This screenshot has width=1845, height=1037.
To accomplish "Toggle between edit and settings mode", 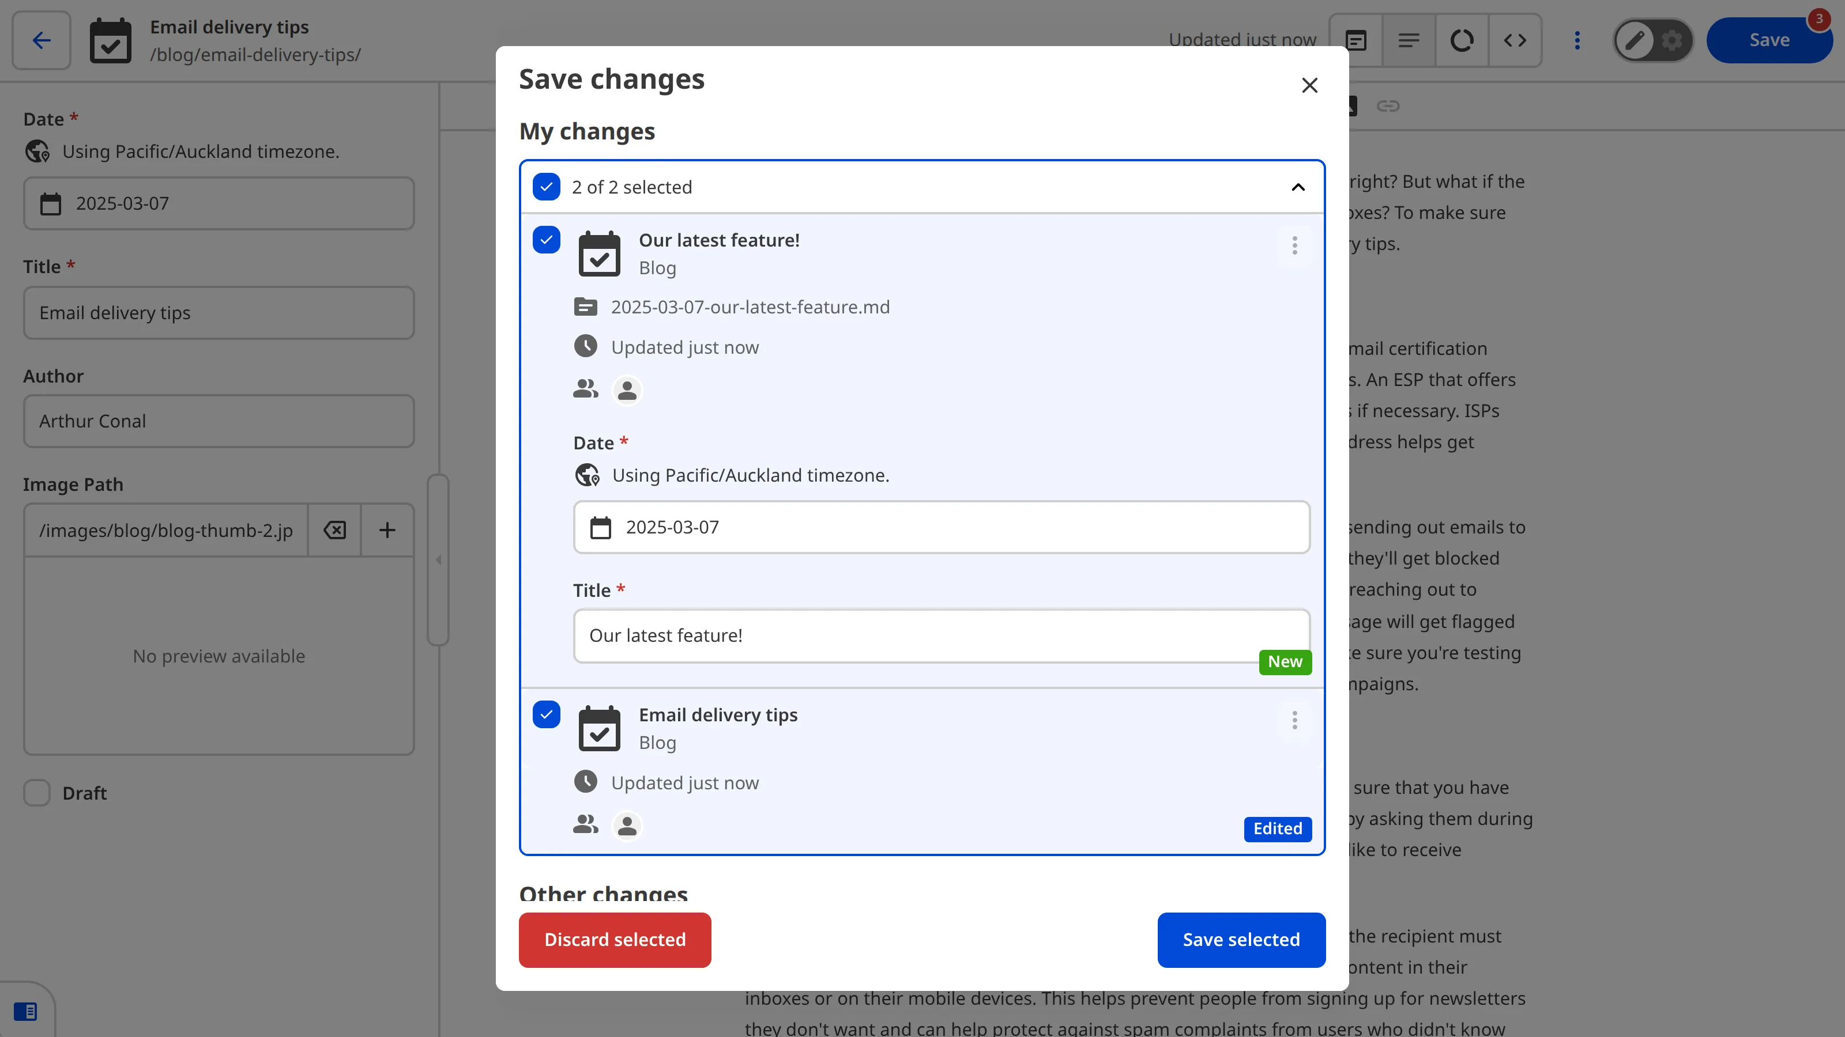I will (x=1653, y=40).
